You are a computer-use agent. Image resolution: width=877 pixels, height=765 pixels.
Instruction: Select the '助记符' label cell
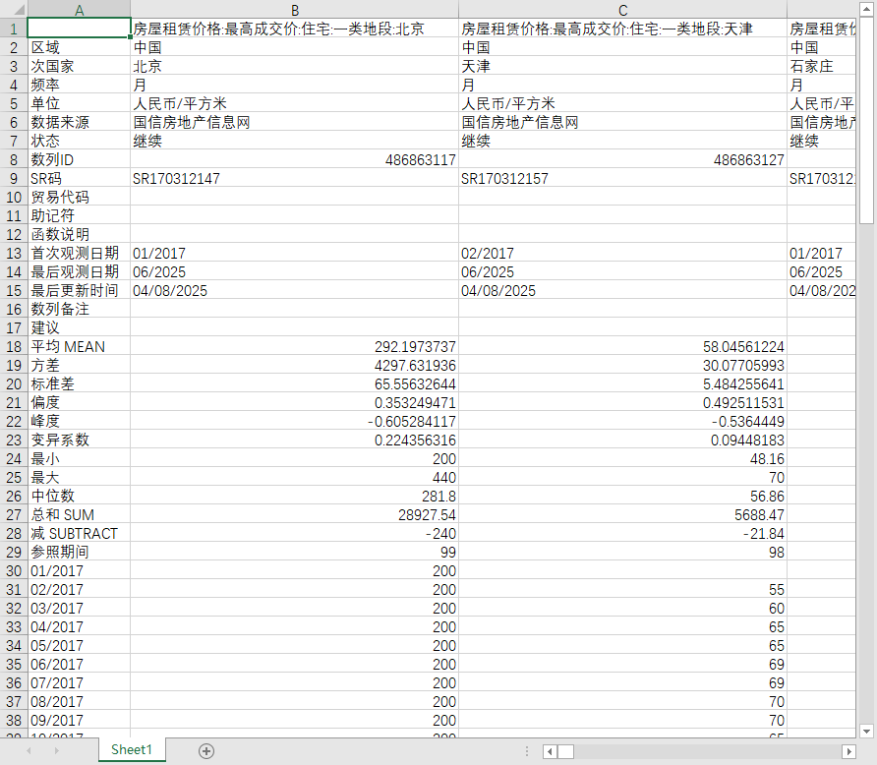pyautogui.click(x=79, y=216)
